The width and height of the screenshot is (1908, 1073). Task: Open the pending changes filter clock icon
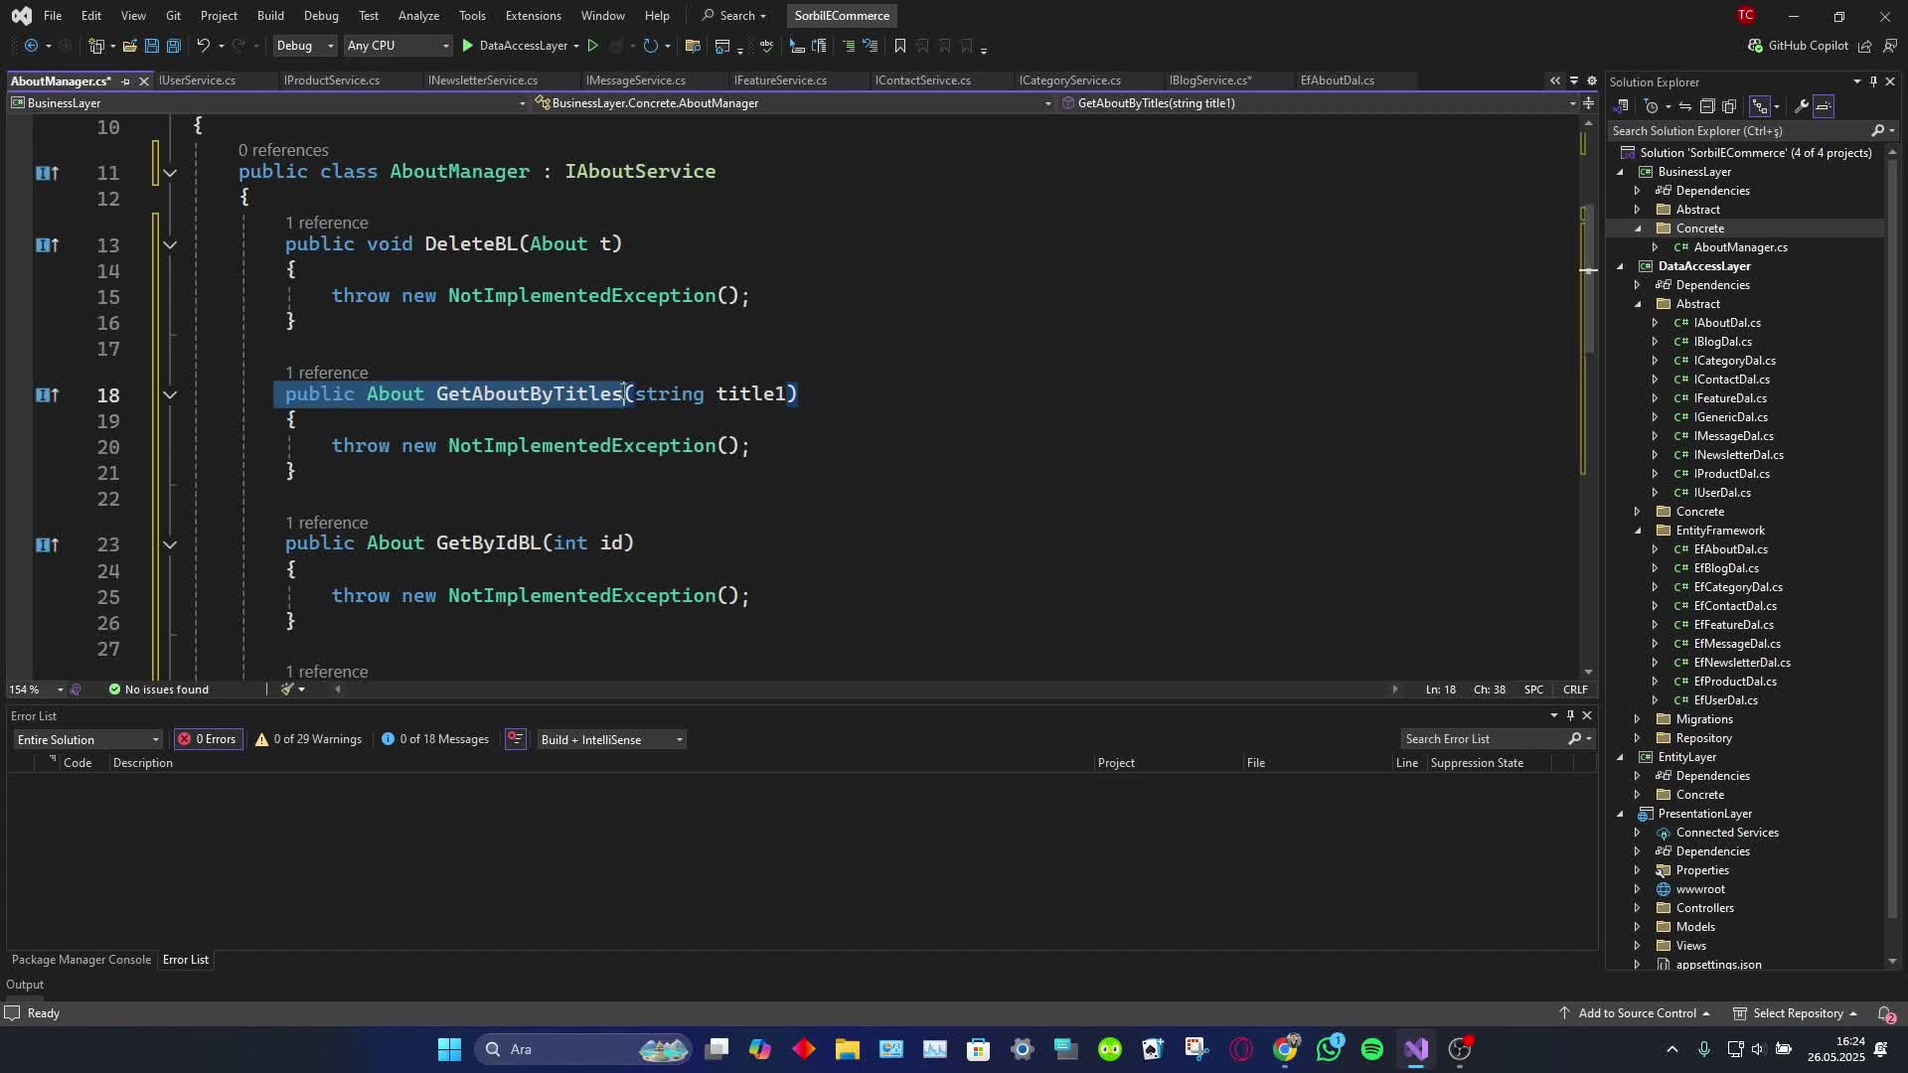1651,106
